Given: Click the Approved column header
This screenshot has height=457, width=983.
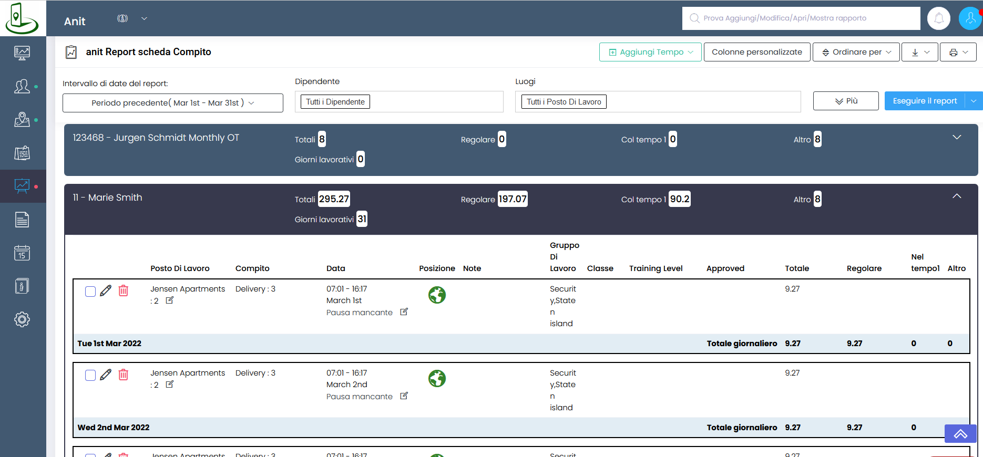Looking at the screenshot, I should pyautogui.click(x=725, y=268).
